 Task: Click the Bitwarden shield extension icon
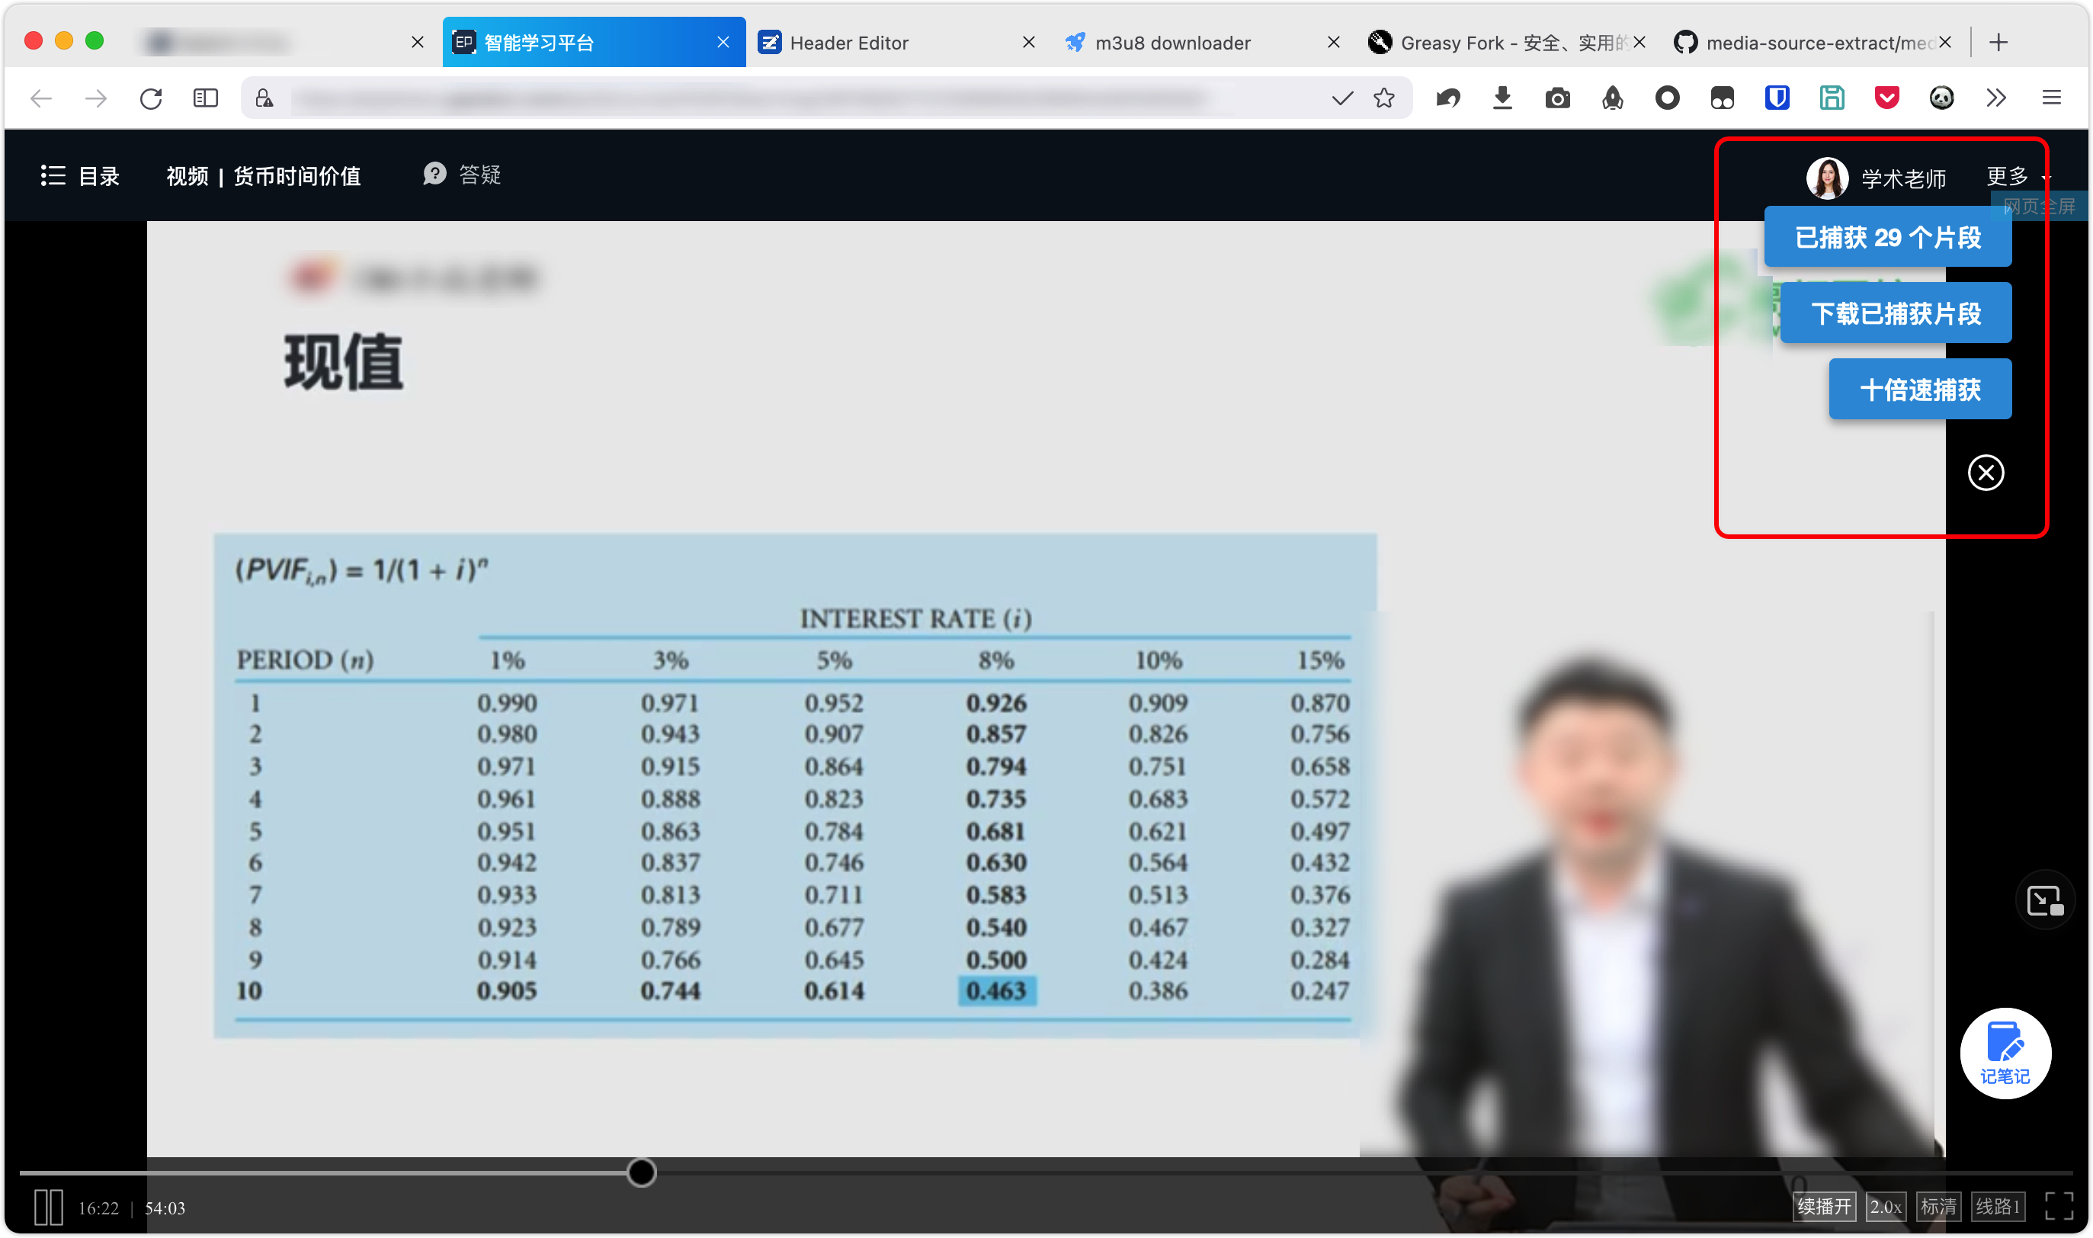[x=1777, y=98]
